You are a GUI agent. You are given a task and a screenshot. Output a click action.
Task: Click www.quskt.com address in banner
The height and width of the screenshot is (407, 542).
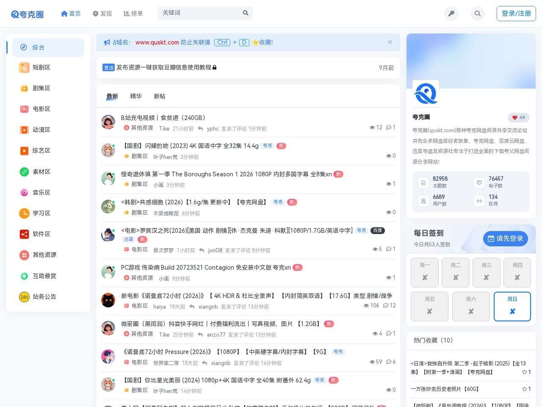(x=157, y=42)
